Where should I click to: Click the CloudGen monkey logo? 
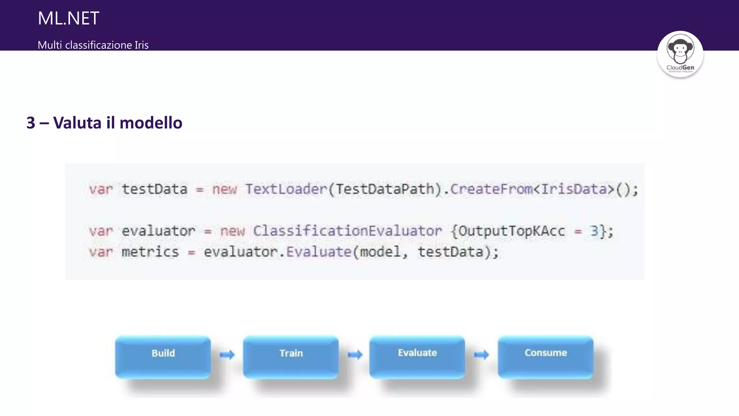(680, 54)
